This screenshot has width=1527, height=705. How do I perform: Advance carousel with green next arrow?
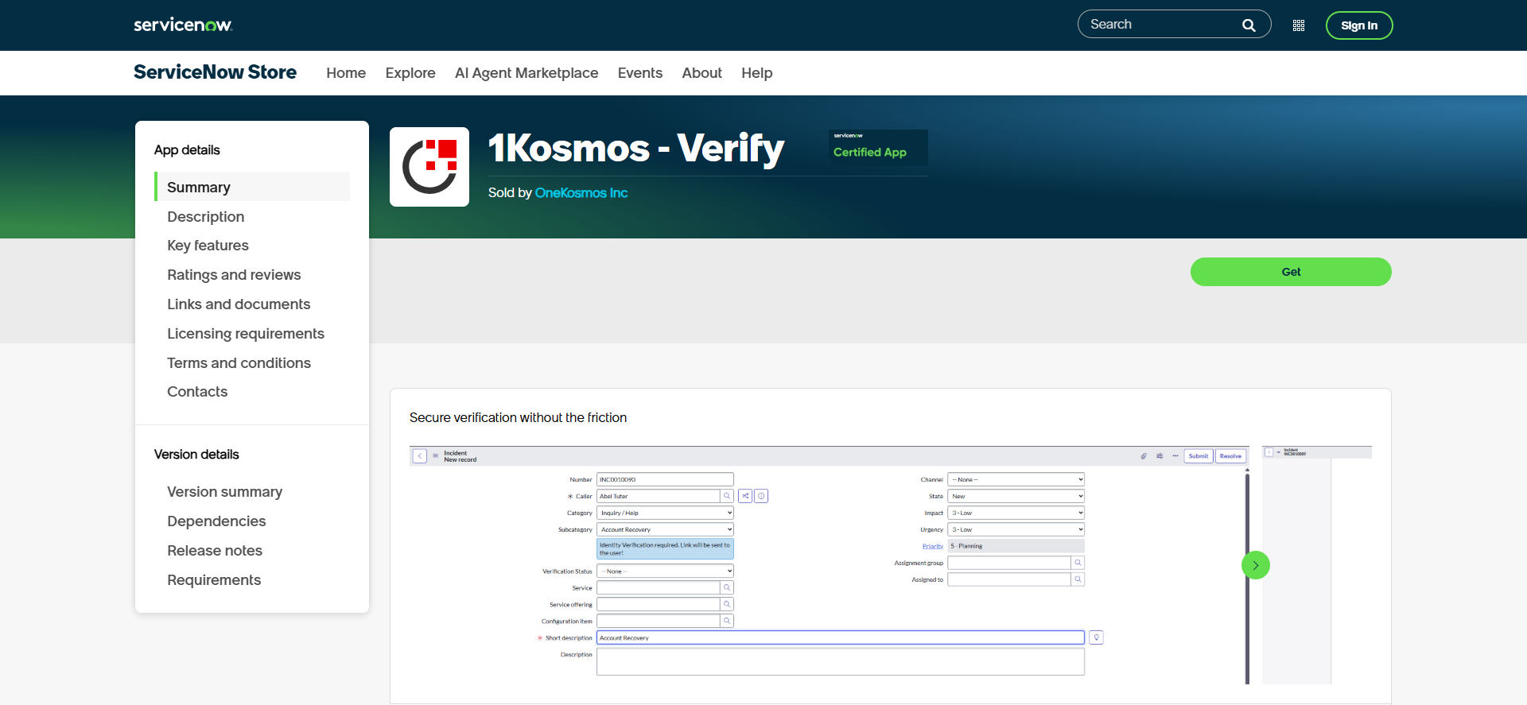pos(1256,565)
